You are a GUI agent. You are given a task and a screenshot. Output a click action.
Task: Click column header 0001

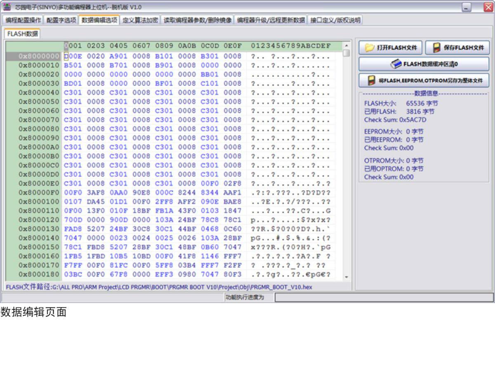point(73,46)
